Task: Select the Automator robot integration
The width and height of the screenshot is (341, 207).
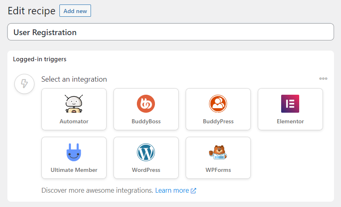Action: pyautogui.click(x=74, y=104)
